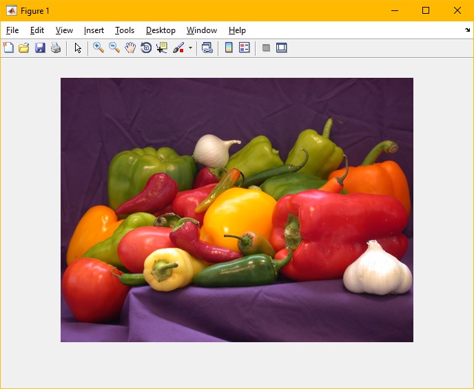
Task: Activate the Pan hand tool
Action: point(130,48)
